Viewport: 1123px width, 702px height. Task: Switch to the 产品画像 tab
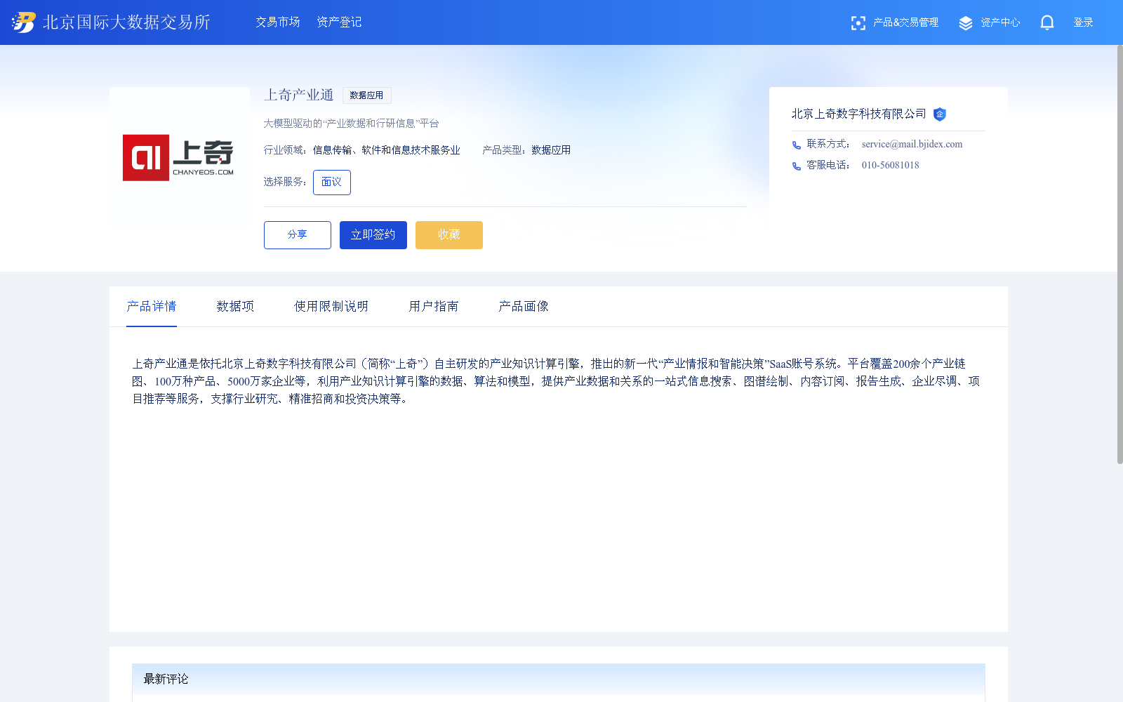(x=524, y=307)
